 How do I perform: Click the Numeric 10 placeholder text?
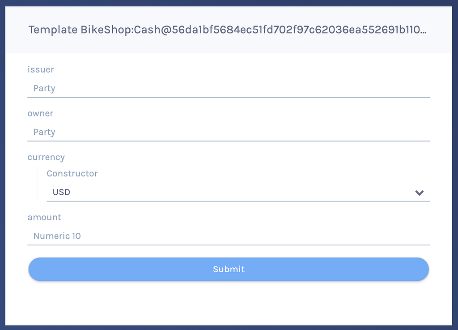tap(57, 236)
